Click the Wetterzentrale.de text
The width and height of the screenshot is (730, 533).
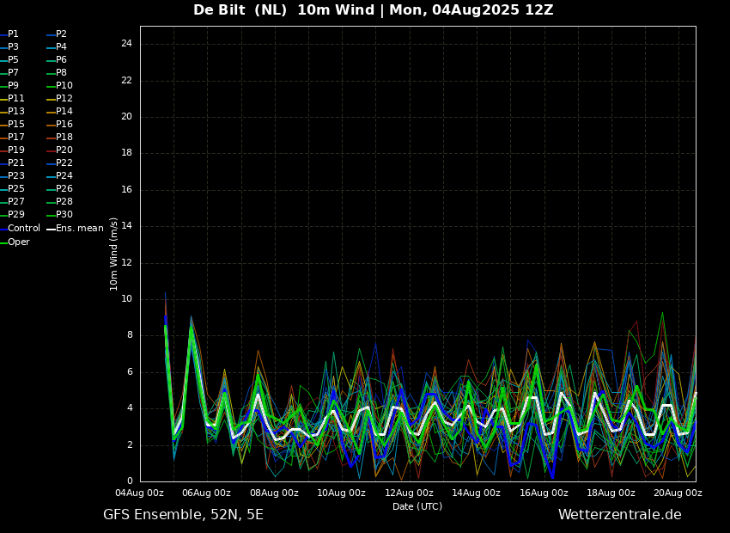(x=620, y=515)
